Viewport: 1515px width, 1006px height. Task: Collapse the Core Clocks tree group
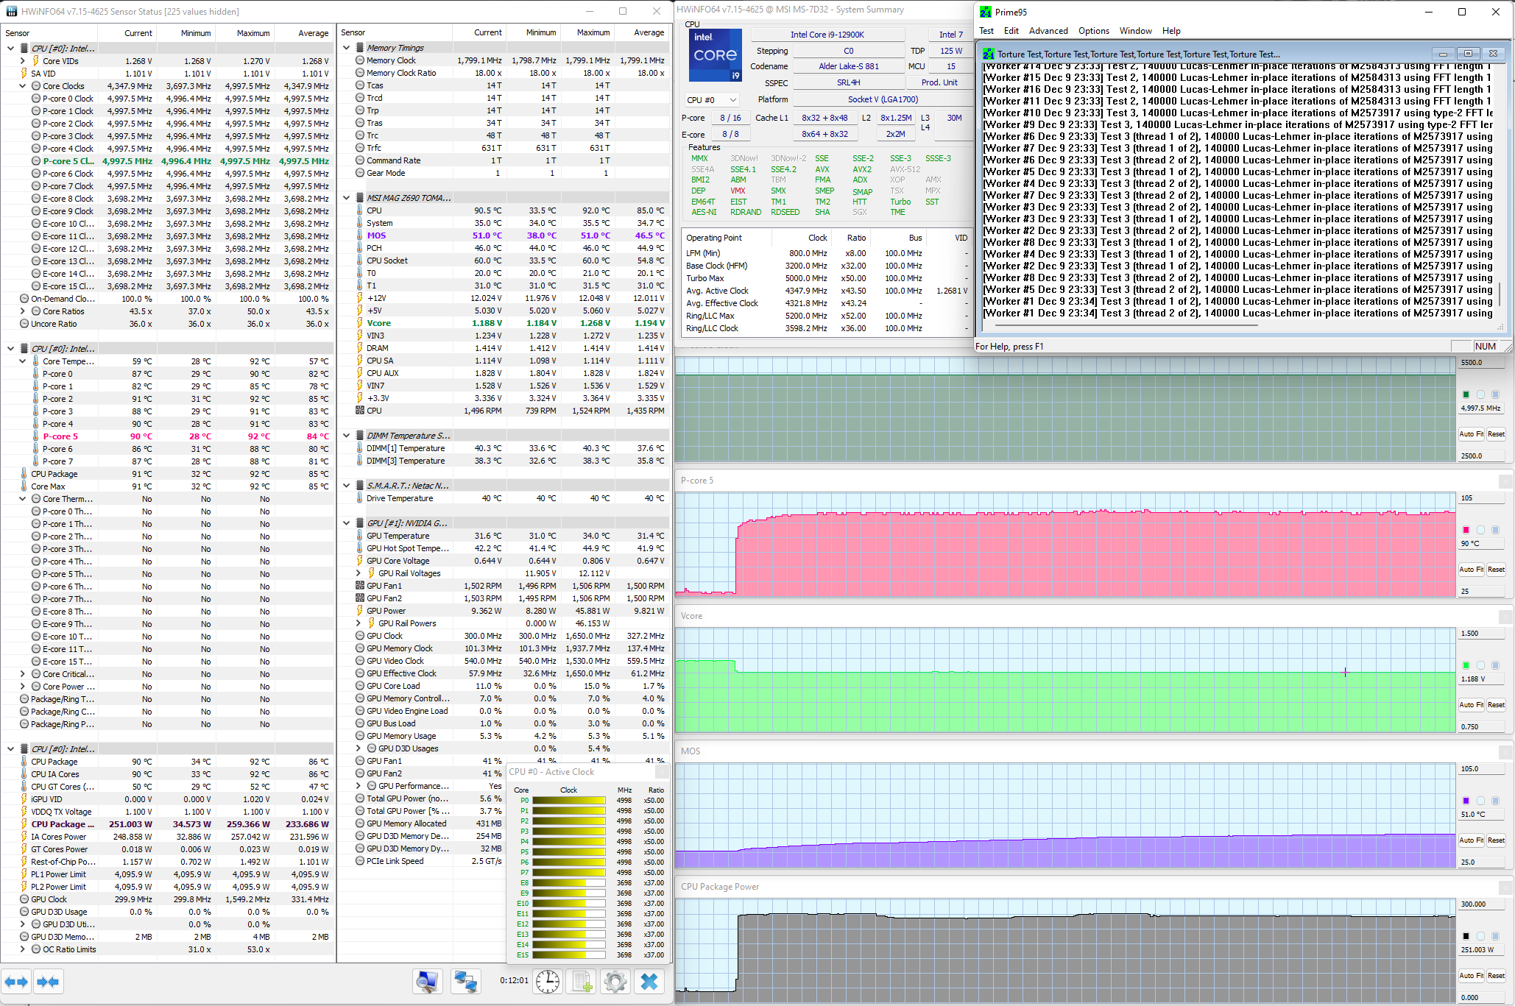(23, 86)
